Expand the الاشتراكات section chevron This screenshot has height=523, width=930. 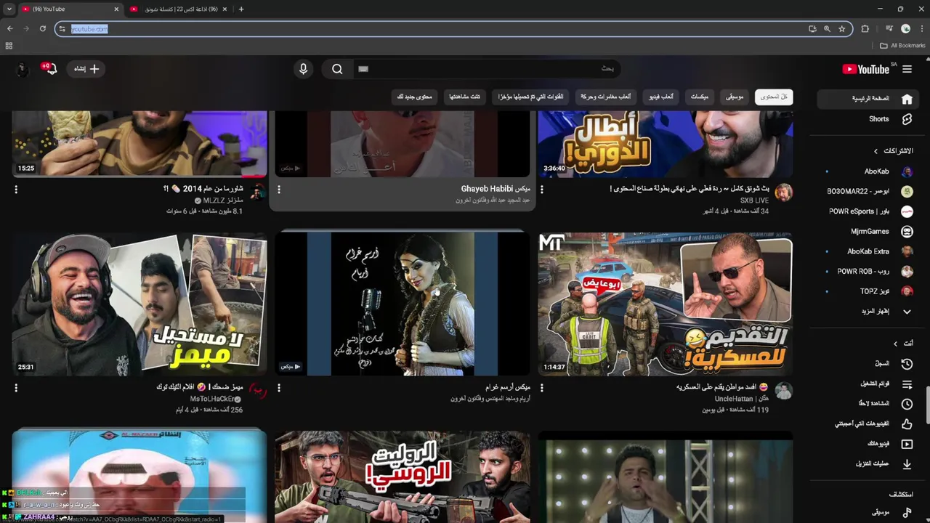pos(876,151)
